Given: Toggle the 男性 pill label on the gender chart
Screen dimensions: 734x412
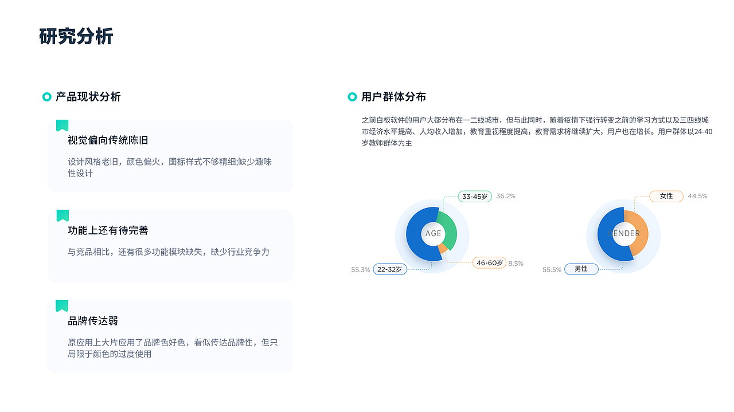Looking at the screenshot, I should [581, 269].
